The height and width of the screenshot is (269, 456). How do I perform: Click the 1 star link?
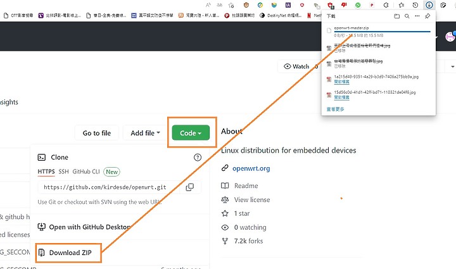pyautogui.click(x=242, y=213)
